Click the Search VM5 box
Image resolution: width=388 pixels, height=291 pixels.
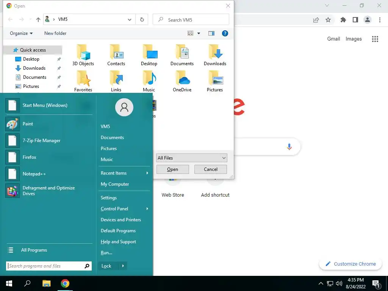click(191, 20)
